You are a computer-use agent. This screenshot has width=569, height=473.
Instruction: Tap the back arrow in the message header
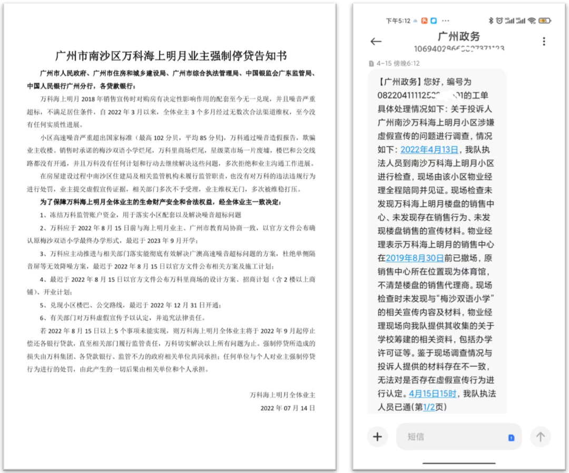[x=376, y=42]
